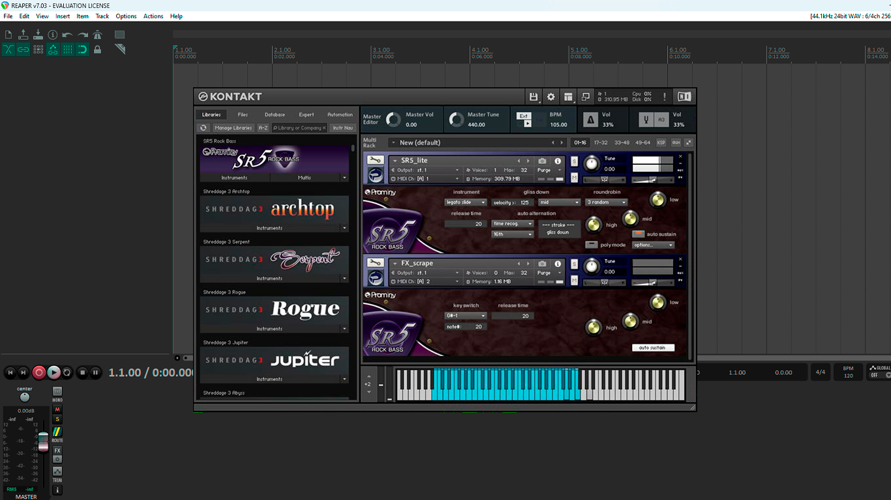Click the Manage Libraries button
891x500 pixels.
click(x=233, y=128)
